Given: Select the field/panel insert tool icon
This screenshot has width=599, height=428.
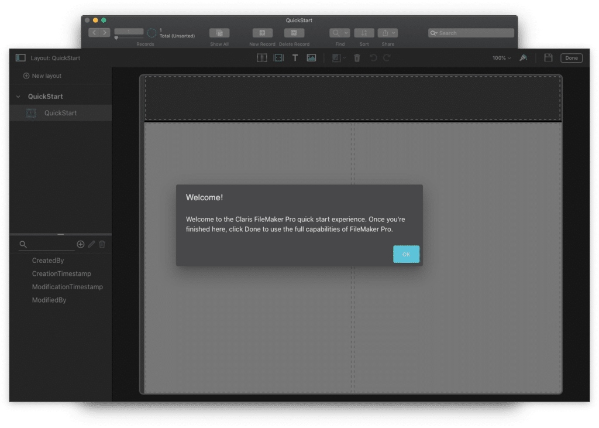Looking at the screenshot, I should (278, 58).
